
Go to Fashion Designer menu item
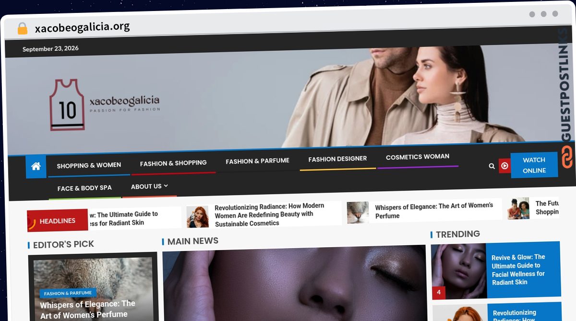(x=337, y=159)
